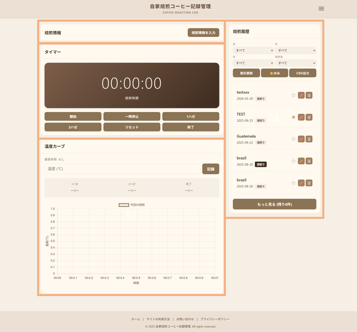Screen dimensions: 357x332
Task: Click the 深煎り roast level tag
Action: click(x=261, y=165)
